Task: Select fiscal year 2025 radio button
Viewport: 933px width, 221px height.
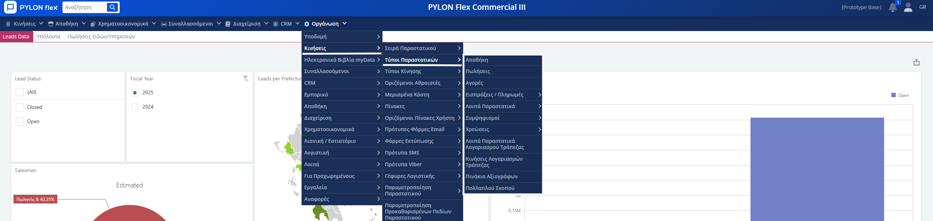Action: [135, 92]
